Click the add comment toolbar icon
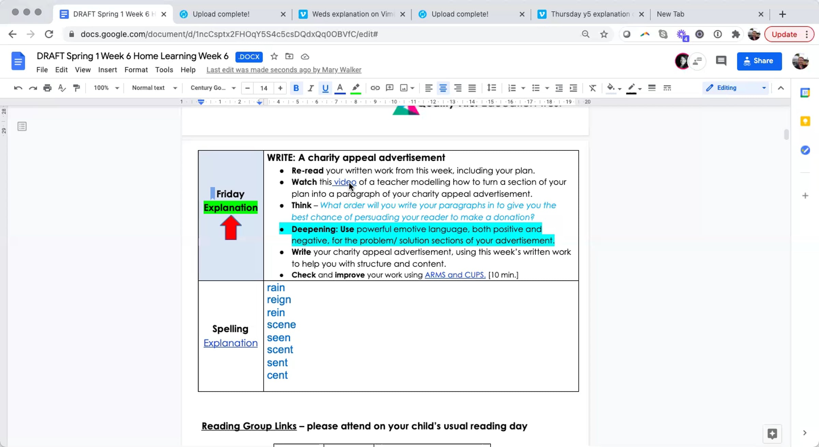 pyautogui.click(x=389, y=88)
